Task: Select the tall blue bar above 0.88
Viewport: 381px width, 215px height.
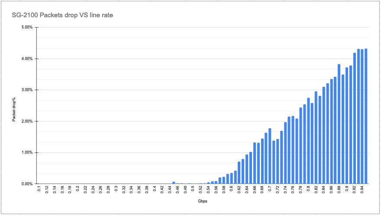Action: click(339, 124)
